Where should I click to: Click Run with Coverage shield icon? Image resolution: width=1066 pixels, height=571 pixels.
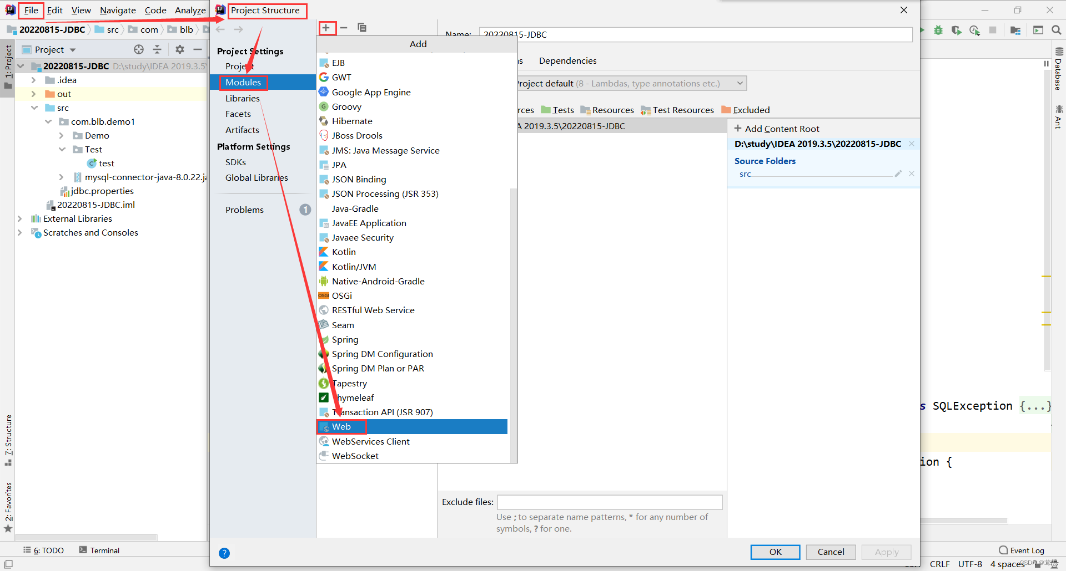click(956, 30)
